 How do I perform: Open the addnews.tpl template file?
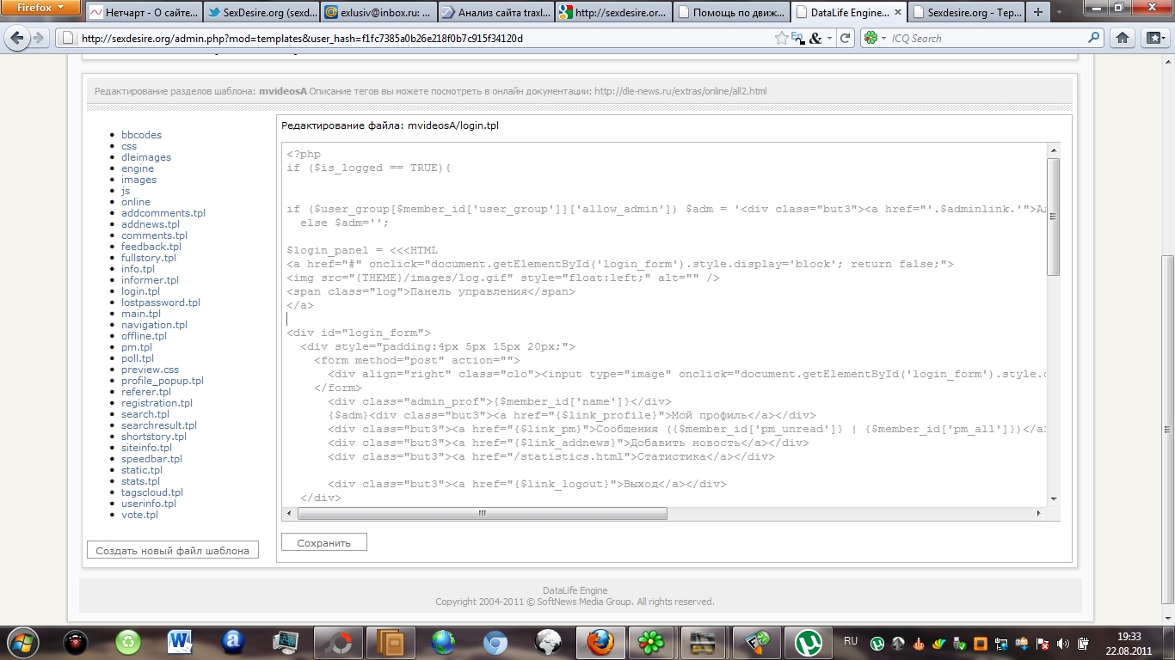(151, 224)
